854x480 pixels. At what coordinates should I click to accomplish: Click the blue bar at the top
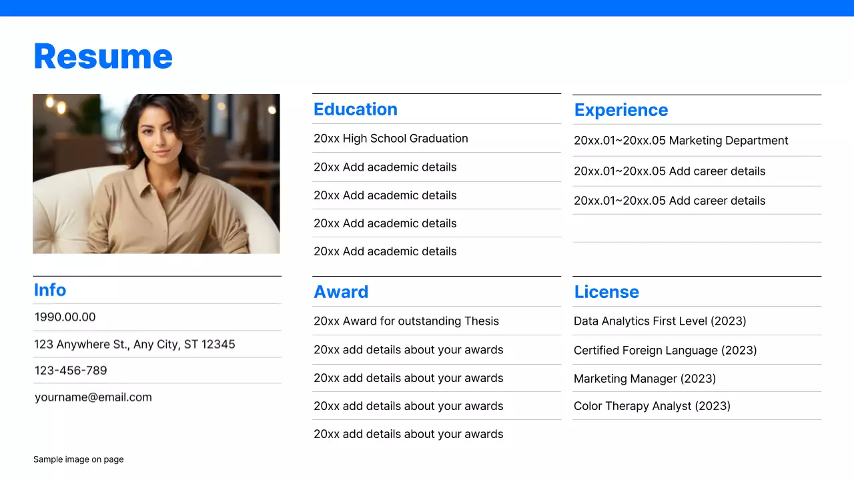pyautogui.click(x=427, y=7)
